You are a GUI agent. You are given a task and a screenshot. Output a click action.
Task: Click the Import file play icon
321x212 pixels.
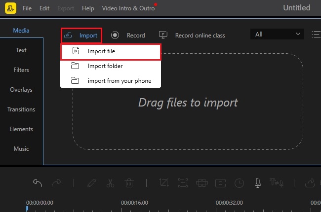(76, 51)
